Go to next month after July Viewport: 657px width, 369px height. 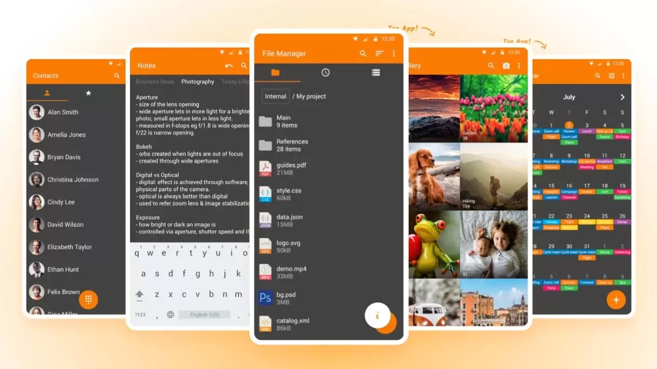(x=622, y=97)
